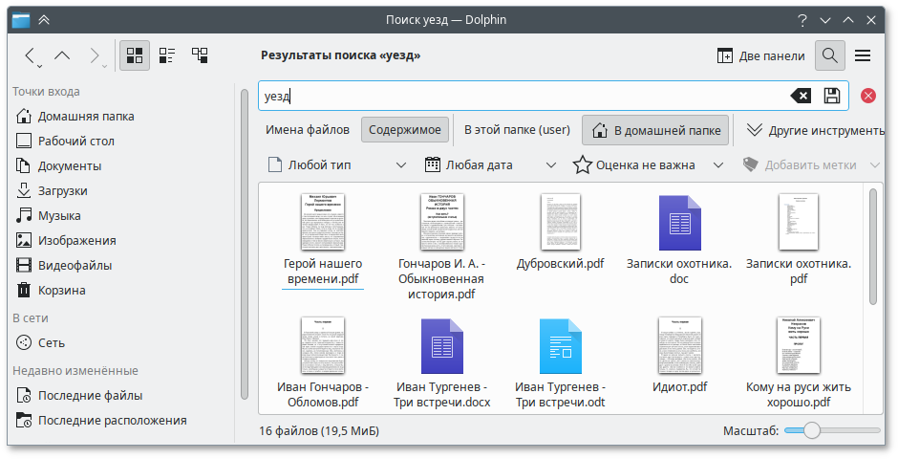Click the search magnifier toolbar icon
This screenshot has height=459, width=898.
(x=830, y=55)
